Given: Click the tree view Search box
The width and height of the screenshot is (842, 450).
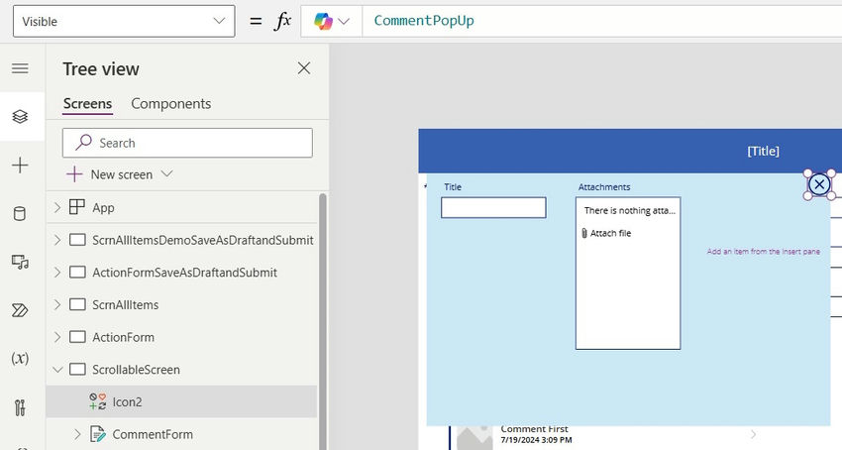Looking at the screenshot, I should point(187,143).
